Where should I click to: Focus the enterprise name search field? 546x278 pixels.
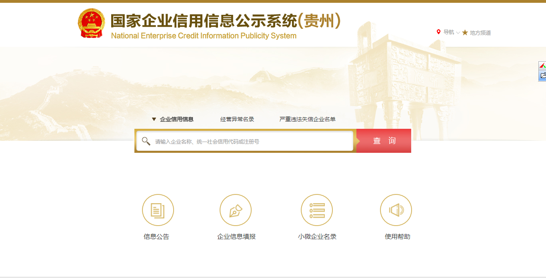[x=252, y=141]
